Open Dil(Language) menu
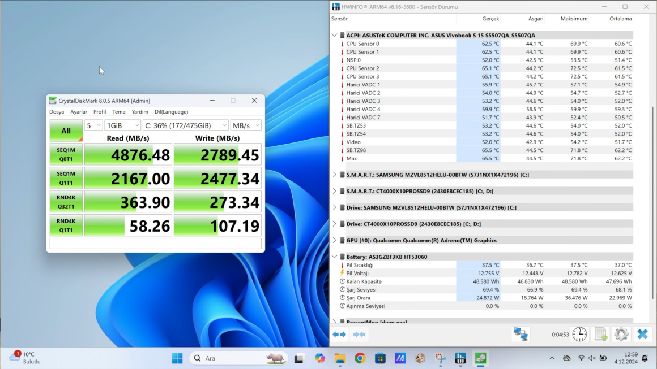Viewport: 657px width, 369px height. coord(172,111)
